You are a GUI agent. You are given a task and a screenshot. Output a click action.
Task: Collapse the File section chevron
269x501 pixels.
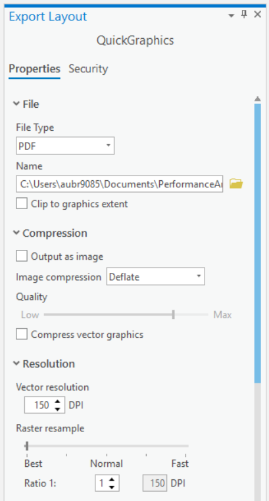tap(16, 104)
